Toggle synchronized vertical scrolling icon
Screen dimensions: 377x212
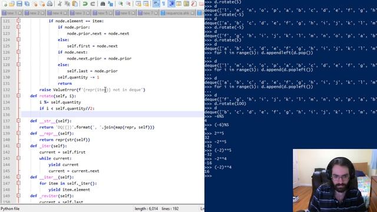(138, 4)
